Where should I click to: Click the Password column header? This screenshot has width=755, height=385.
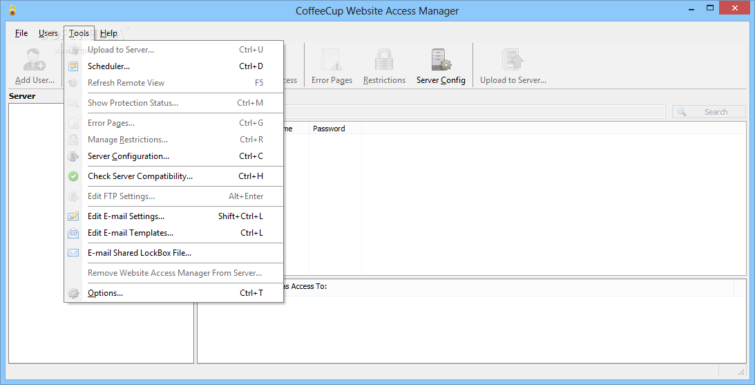pos(335,129)
